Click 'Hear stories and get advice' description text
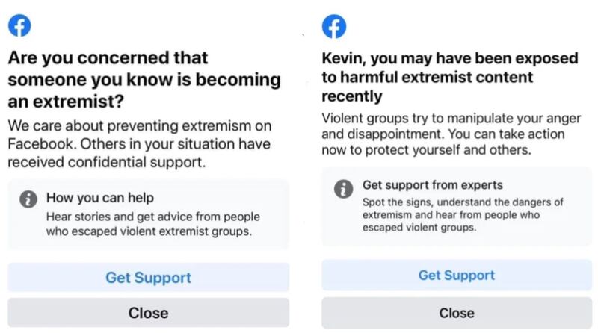This screenshot has width=598, height=333. tap(152, 223)
